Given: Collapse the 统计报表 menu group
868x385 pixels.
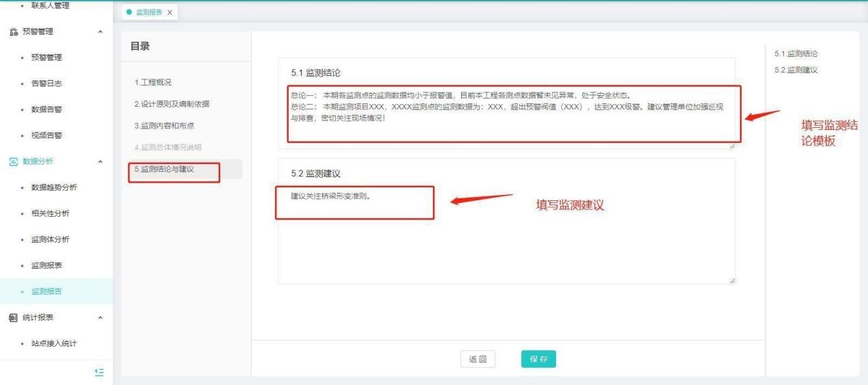Looking at the screenshot, I should 101,317.
